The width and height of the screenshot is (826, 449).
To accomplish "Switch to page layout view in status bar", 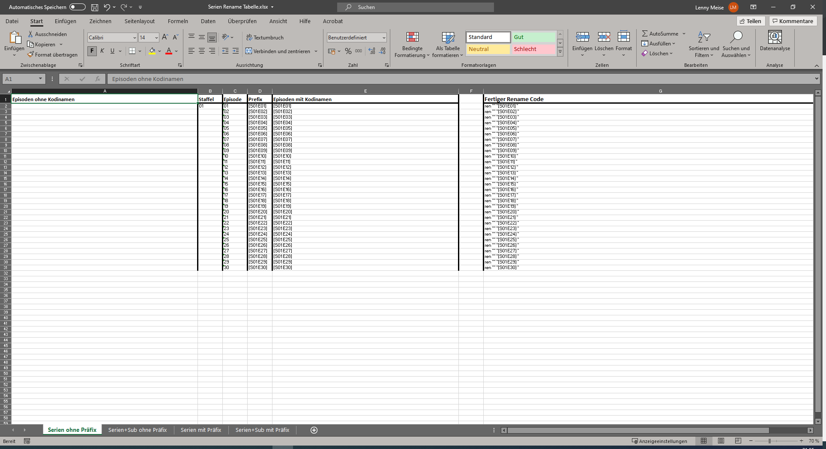I will [x=721, y=441].
